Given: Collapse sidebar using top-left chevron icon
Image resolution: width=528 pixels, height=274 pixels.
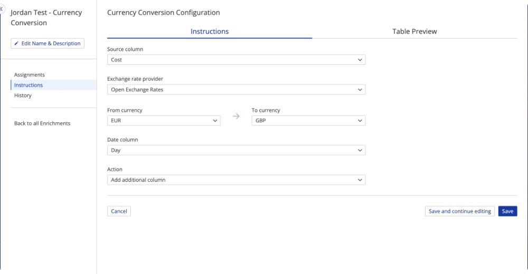Looking at the screenshot, I should [2, 9].
